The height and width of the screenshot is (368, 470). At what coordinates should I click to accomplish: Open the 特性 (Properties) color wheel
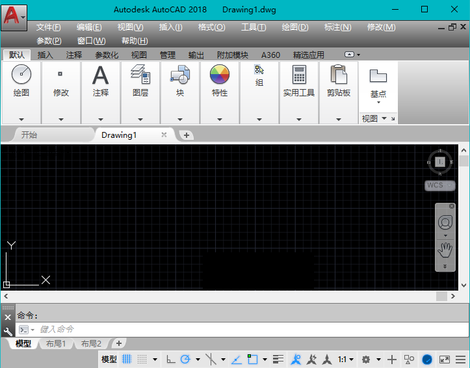coord(220,75)
